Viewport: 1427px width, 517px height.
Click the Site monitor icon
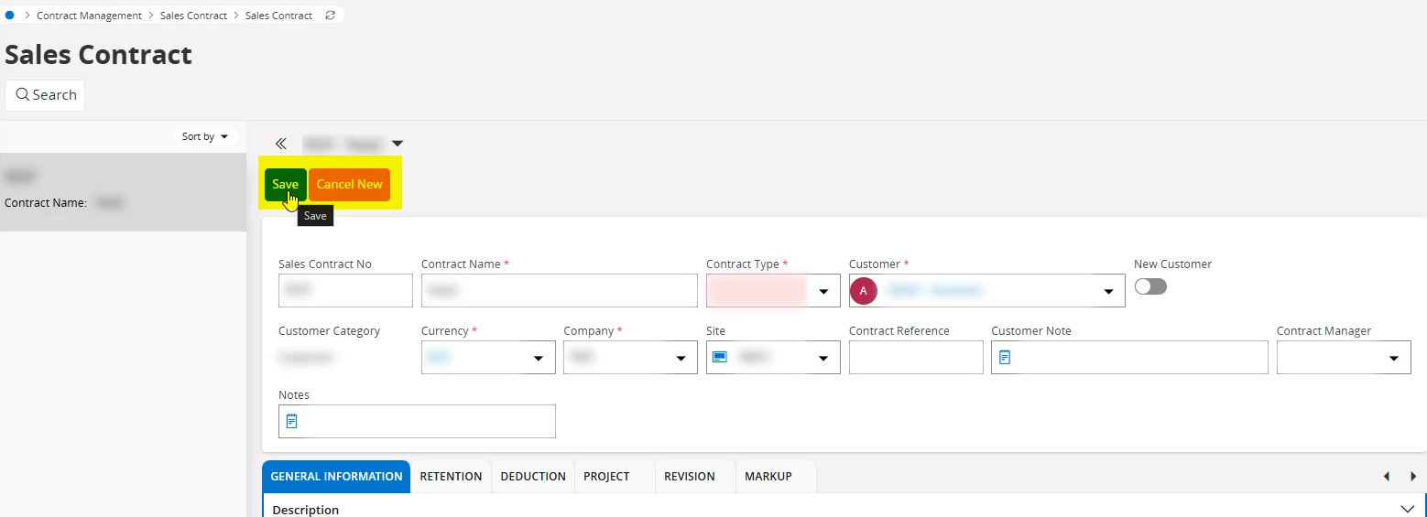720,358
